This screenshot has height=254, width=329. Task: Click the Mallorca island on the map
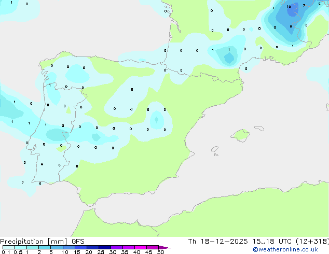tap(241, 135)
